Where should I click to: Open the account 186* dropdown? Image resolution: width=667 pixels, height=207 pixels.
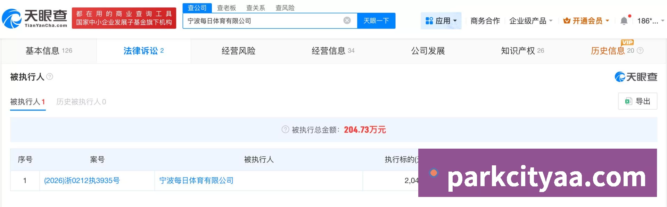651,21
